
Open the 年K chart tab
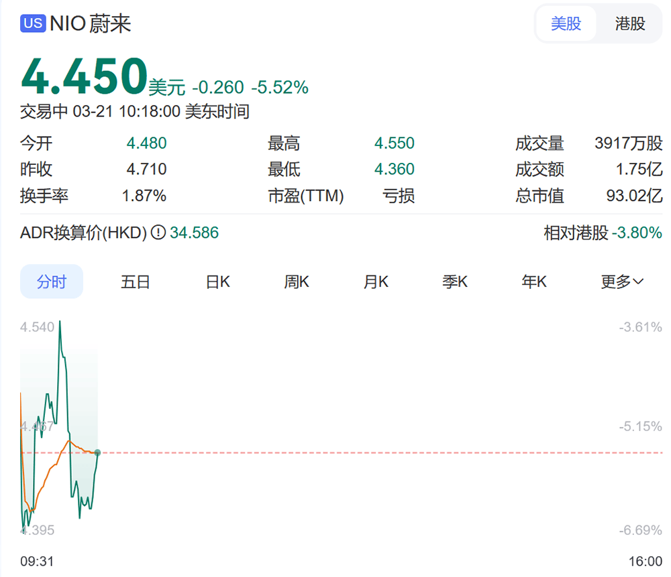(534, 281)
